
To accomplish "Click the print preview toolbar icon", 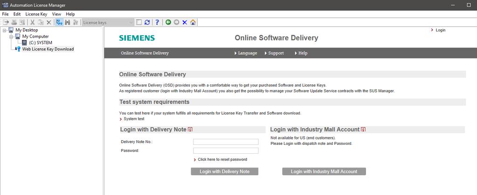I will pyautogui.click(x=22, y=22).
